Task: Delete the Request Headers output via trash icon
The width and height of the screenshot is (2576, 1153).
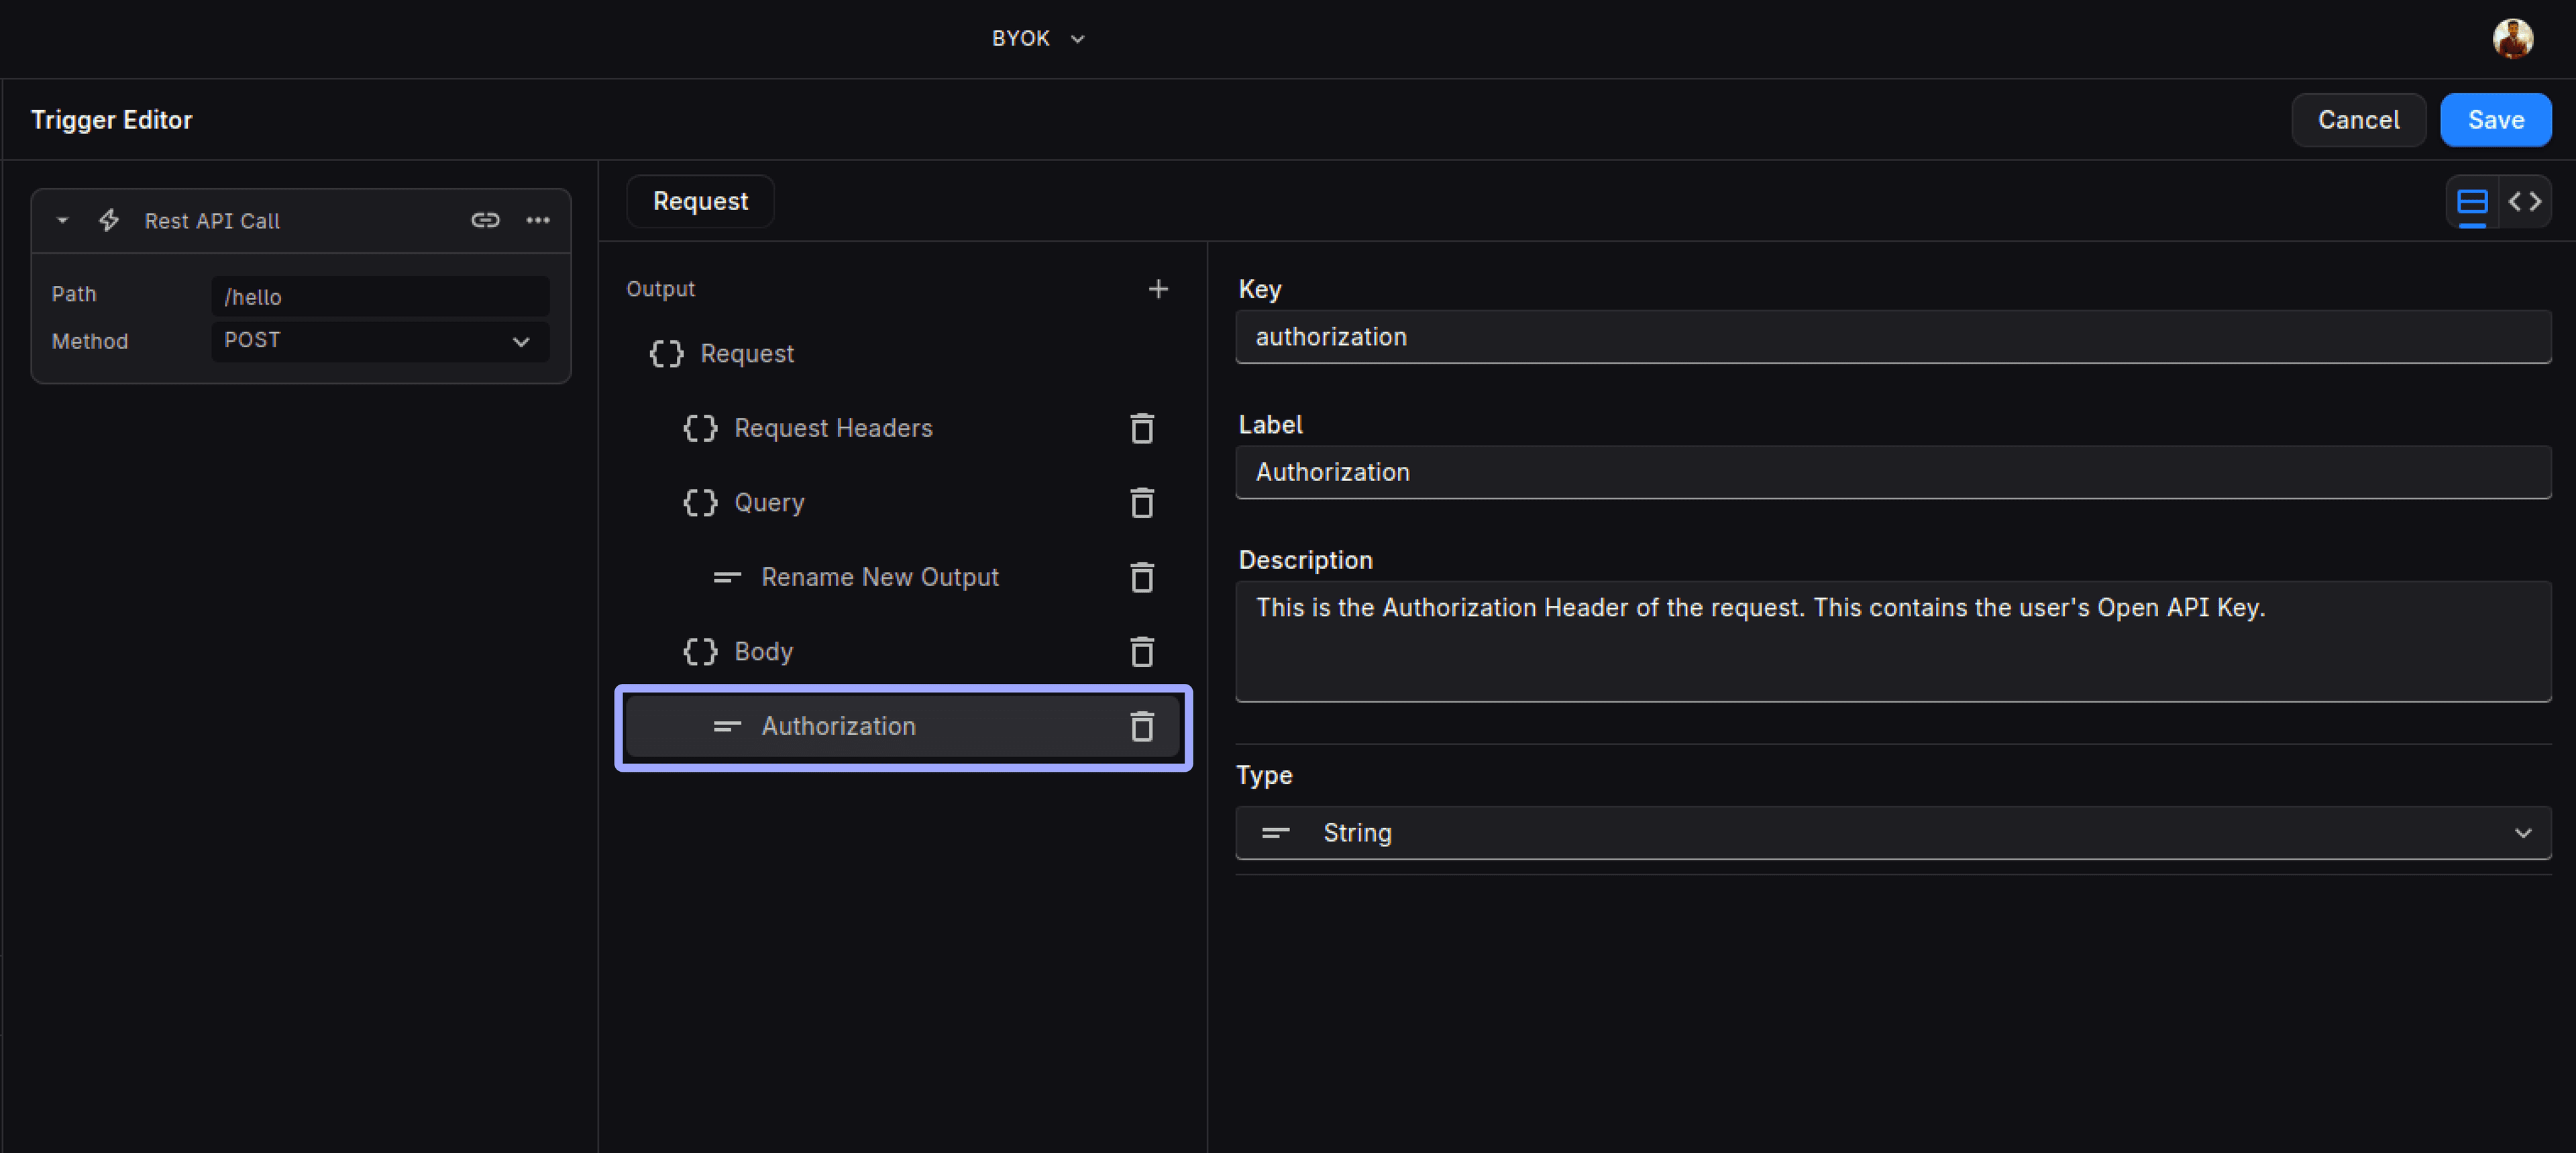Action: tap(1141, 428)
